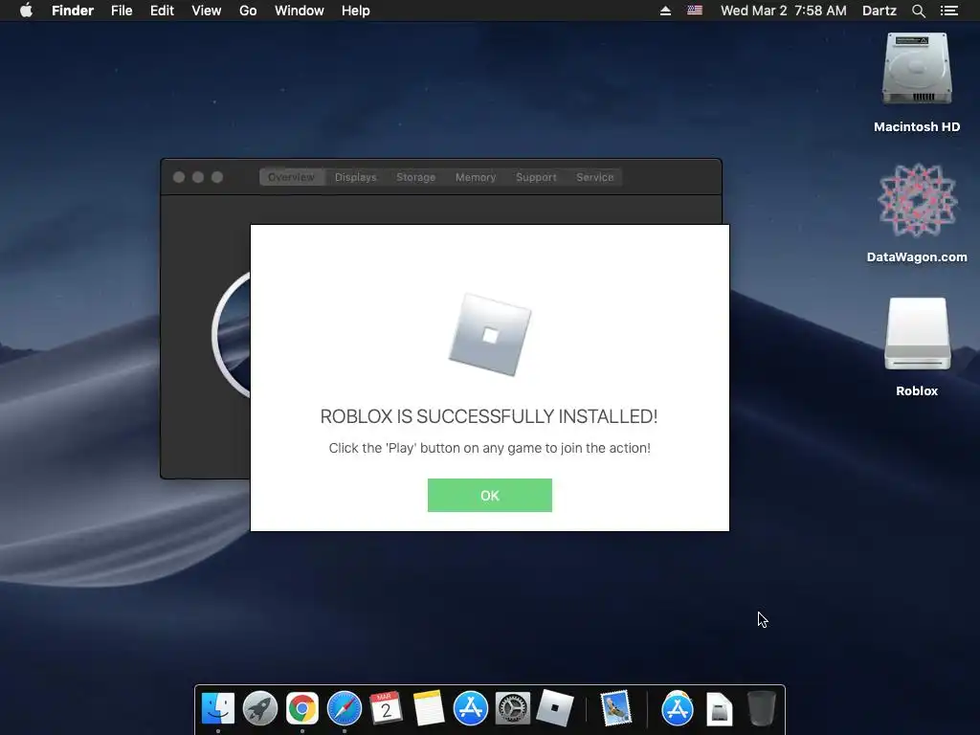
Task: Switch to Memory tab in About This Mac
Action: click(476, 177)
